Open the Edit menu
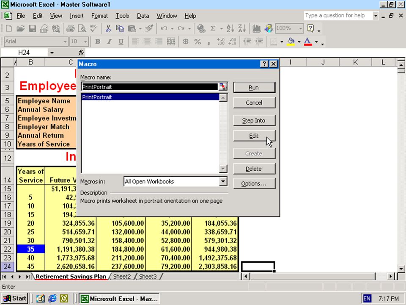The image size is (406, 305). (x=38, y=16)
